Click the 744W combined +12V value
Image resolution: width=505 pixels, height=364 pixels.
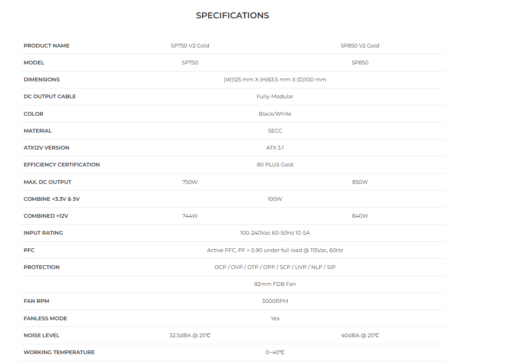190,216
